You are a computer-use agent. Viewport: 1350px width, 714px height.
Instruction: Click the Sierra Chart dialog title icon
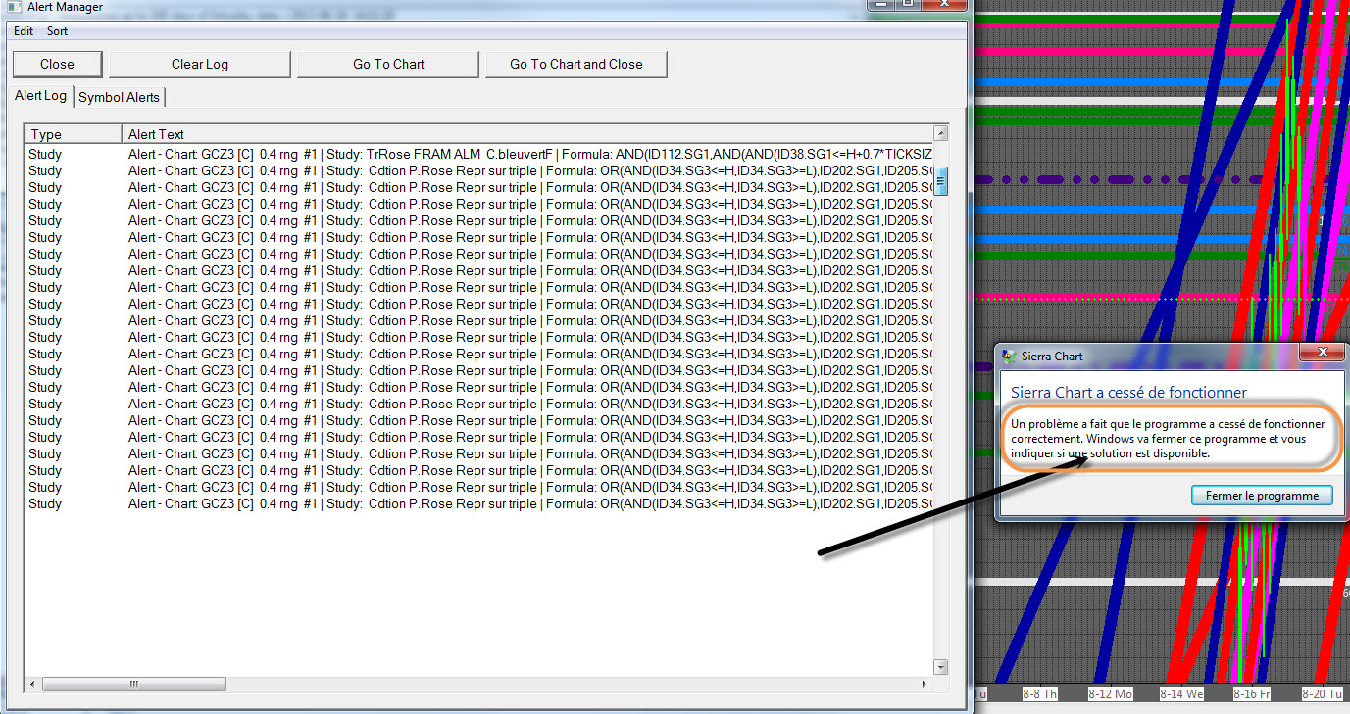1009,357
